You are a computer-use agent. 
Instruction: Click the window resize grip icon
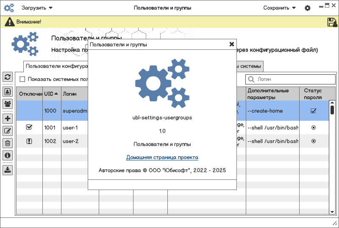click(x=334, y=224)
